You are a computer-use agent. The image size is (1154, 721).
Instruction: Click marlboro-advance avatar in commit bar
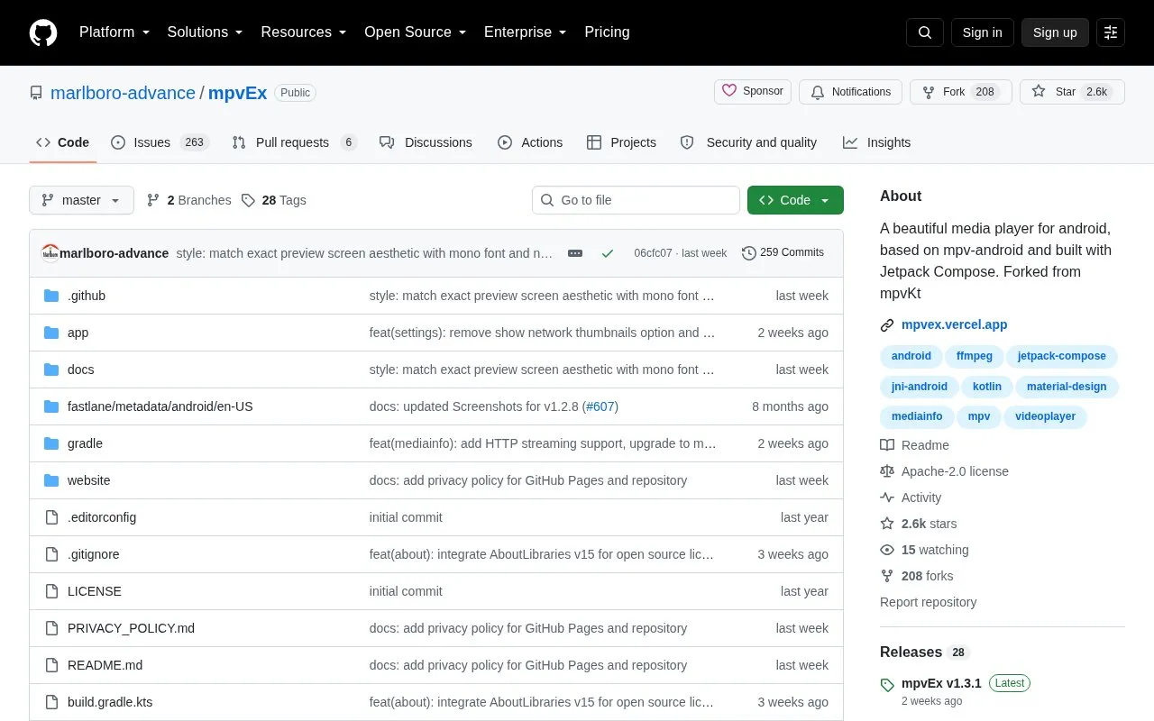pyautogui.click(x=50, y=253)
